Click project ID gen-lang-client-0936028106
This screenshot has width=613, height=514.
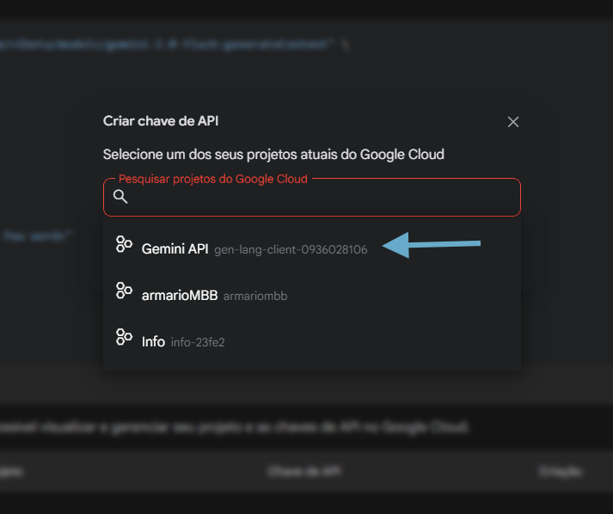click(x=291, y=249)
